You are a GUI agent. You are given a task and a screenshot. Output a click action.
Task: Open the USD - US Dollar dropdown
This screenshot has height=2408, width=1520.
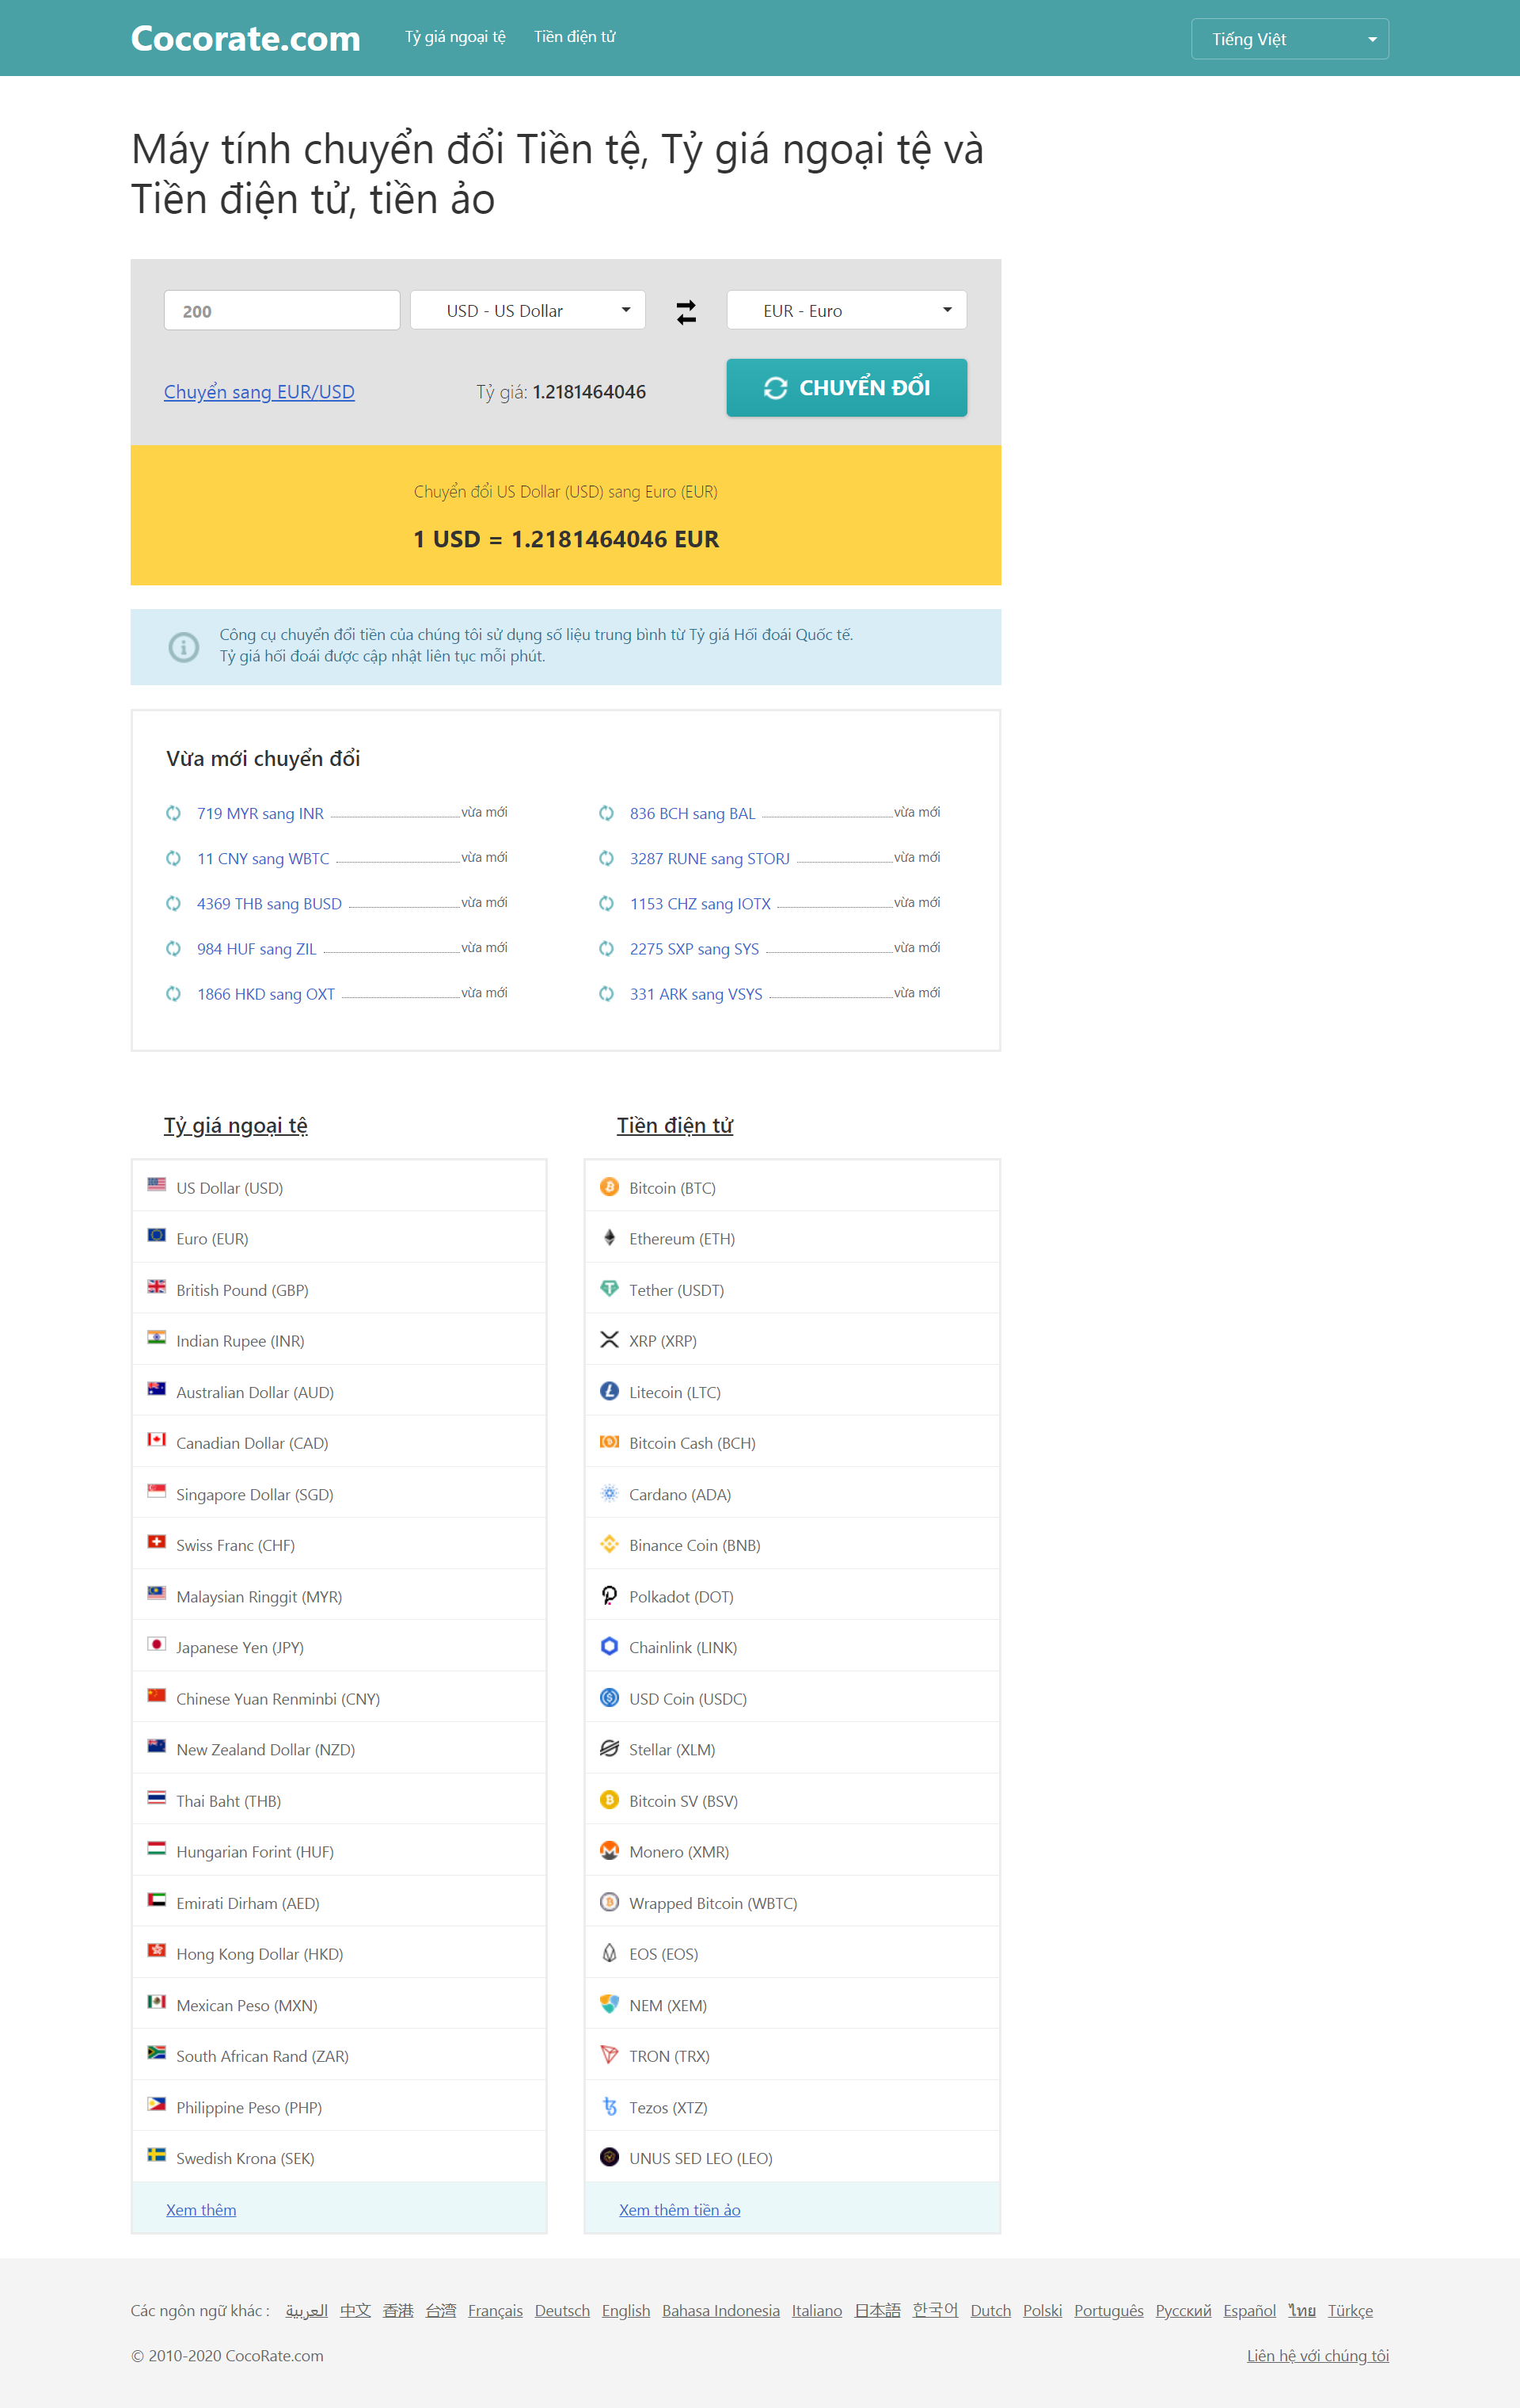pyautogui.click(x=528, y=311)
